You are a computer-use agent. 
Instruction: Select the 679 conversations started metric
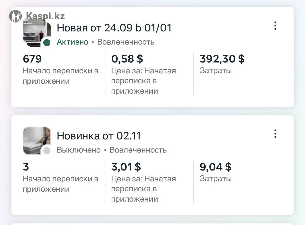pyautogui.click(x=32, y=59)
